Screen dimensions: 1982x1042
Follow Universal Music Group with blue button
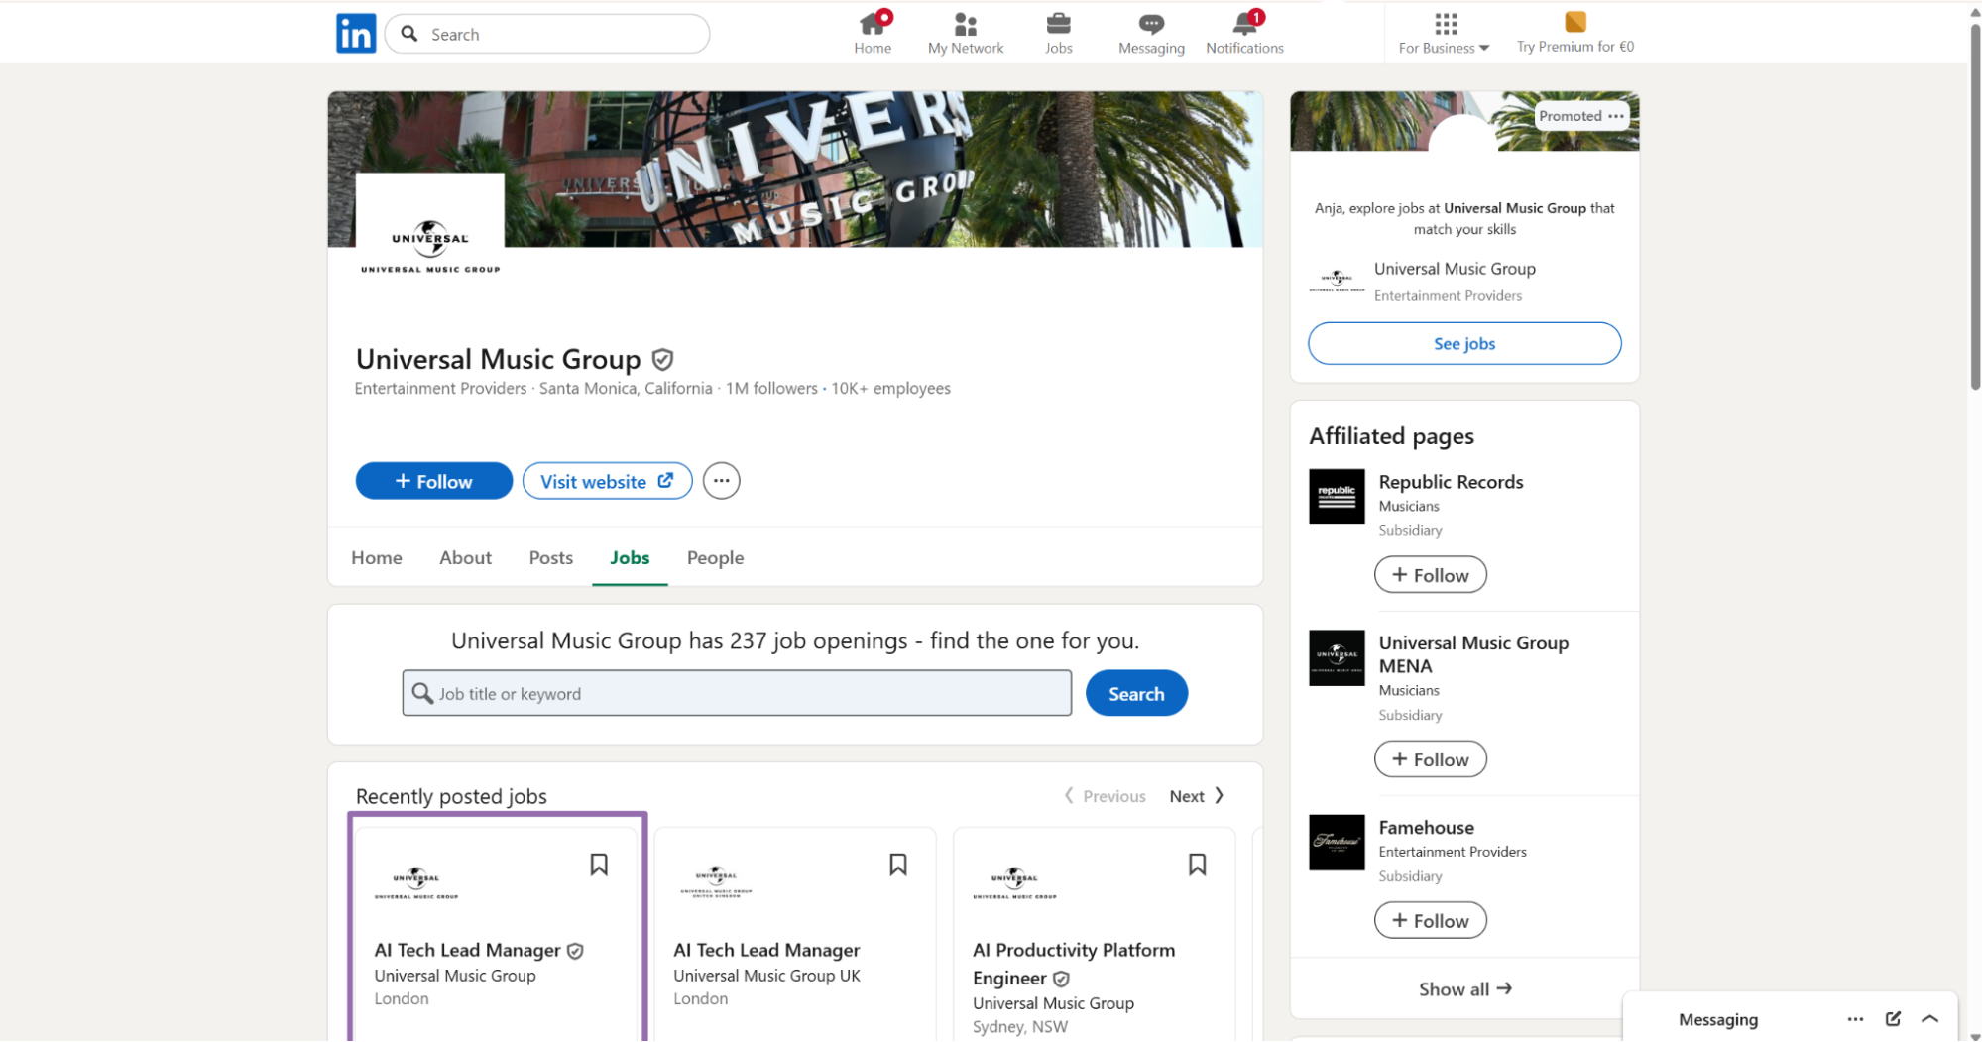(434, 481)
